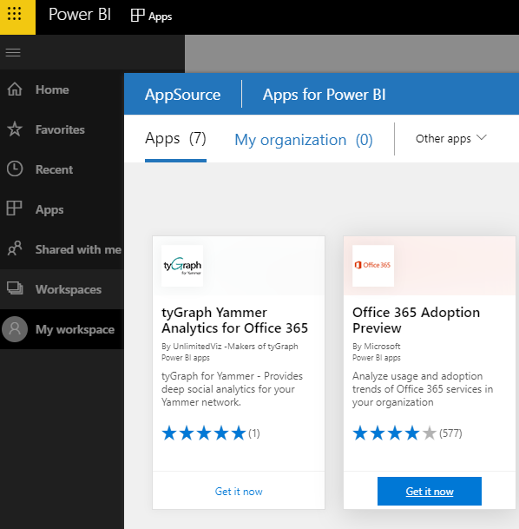519x529 pixels.
Task: Open Workspaces label in the sidebar
Action: [69, 289]
